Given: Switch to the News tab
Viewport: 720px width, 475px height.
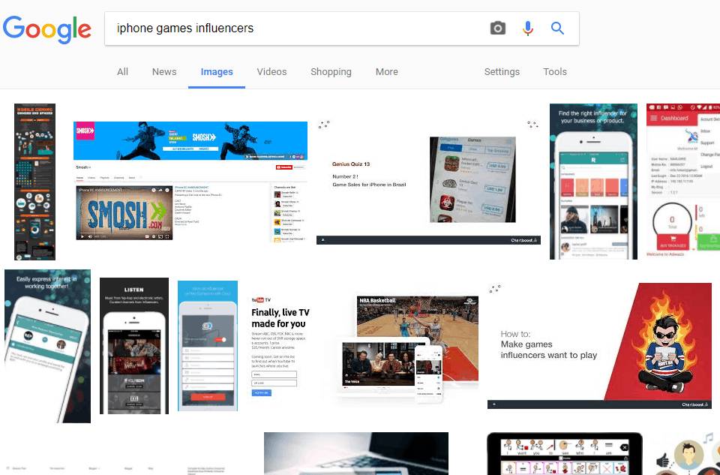Looking at the screenshot, I should pyautogui.click(x=164, y=72).
